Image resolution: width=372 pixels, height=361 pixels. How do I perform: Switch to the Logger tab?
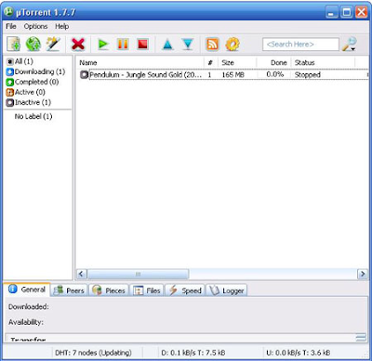click(227, 290)
